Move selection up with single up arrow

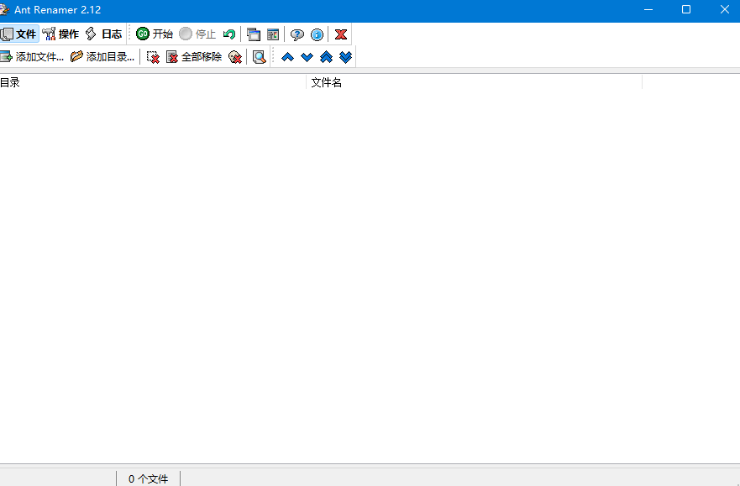287,57
